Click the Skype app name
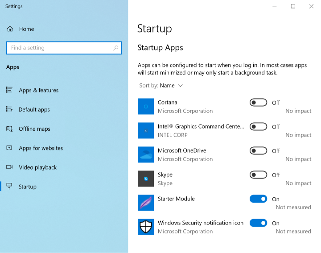Screen dimensions: 321x253 point(165,175)
